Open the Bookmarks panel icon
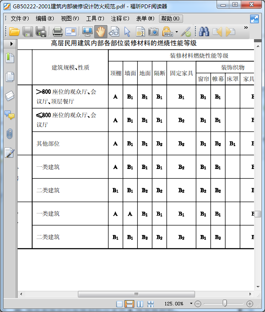This screenshot has width=265, height=312. click(x=10, y=58)
